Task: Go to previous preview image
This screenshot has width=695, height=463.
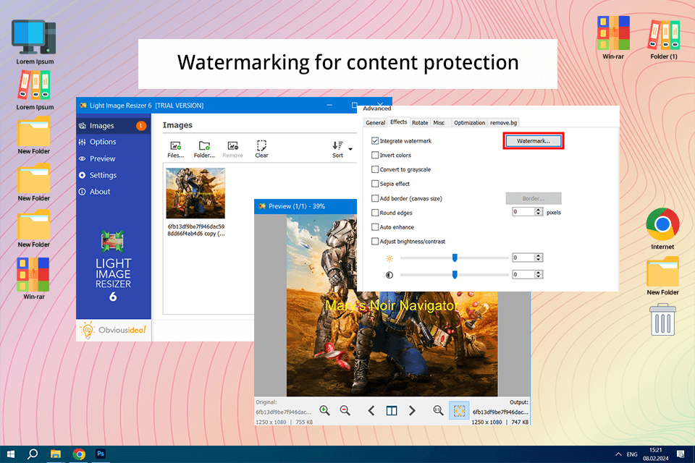Action: [371, 411]
